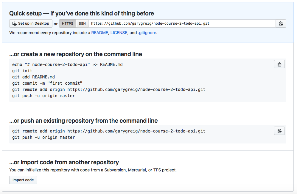The image size is (297, 194).
Task: Copy the create new repository commands
Action: (279, 64)
